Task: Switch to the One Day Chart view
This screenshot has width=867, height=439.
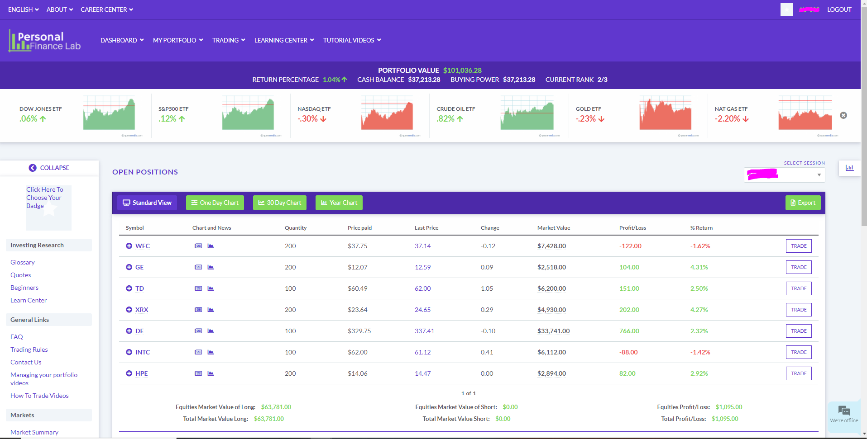Action: pos(215,203)
